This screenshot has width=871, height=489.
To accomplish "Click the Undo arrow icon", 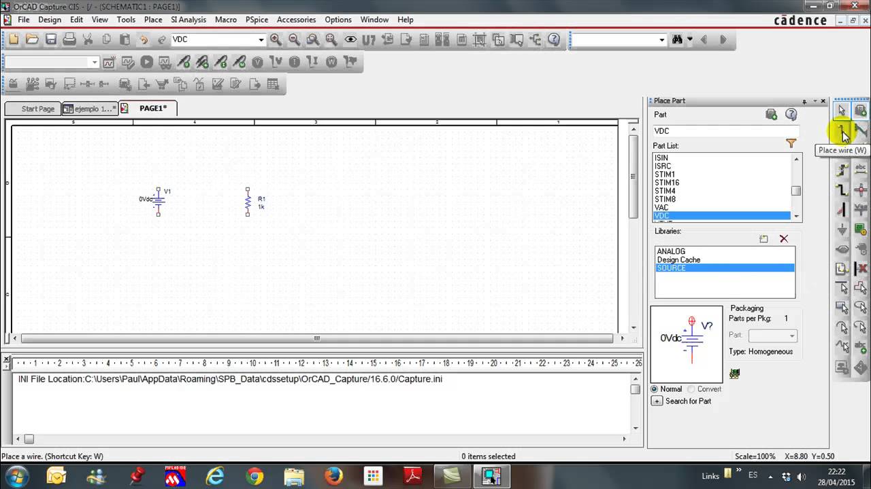I will point(144,39).
